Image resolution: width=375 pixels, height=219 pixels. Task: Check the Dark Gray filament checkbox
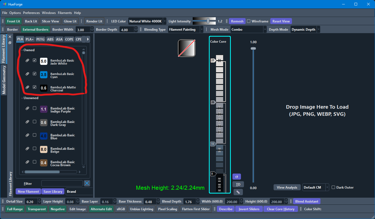coord(35,122)
